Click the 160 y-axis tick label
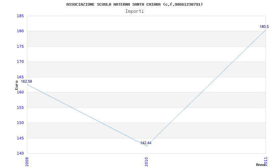 tap(20, 92)
